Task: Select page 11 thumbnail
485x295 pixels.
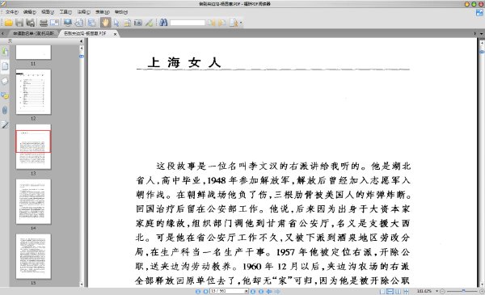Action: (x=33, y=52)
